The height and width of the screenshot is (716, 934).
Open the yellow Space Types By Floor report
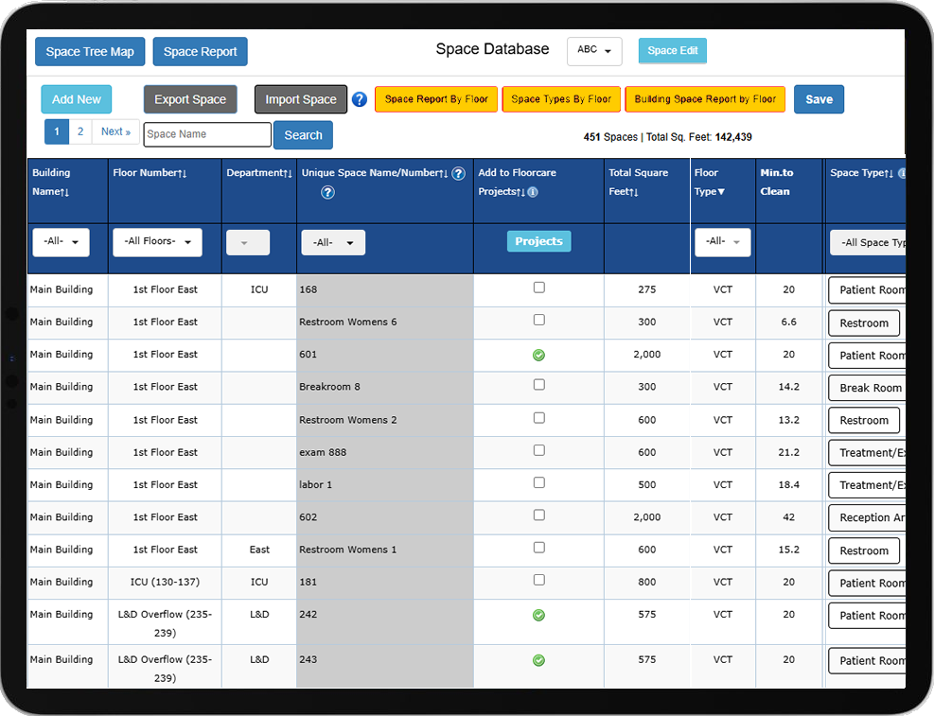pos(561,99)
